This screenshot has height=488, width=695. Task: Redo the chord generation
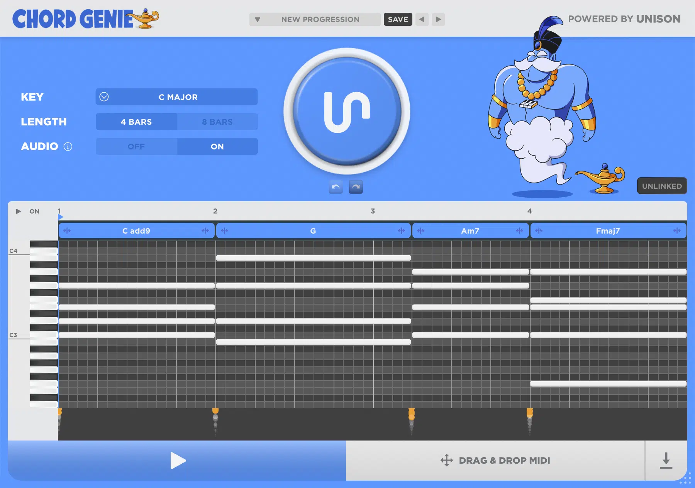tap(356, 187)
